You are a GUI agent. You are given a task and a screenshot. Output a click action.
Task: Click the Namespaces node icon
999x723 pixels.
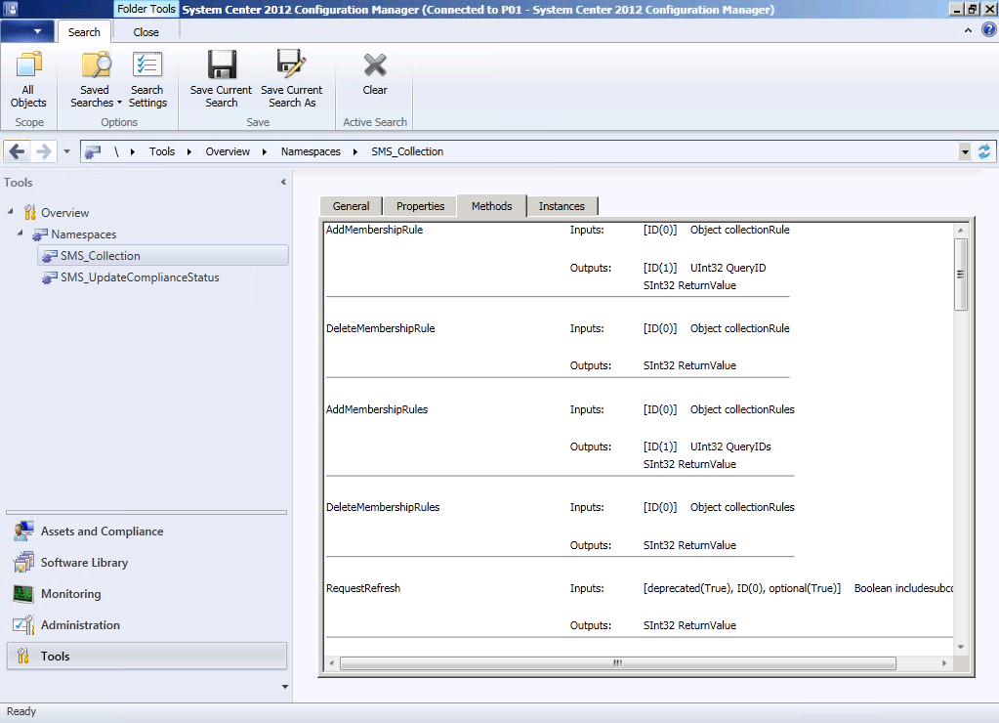(40, 234)
